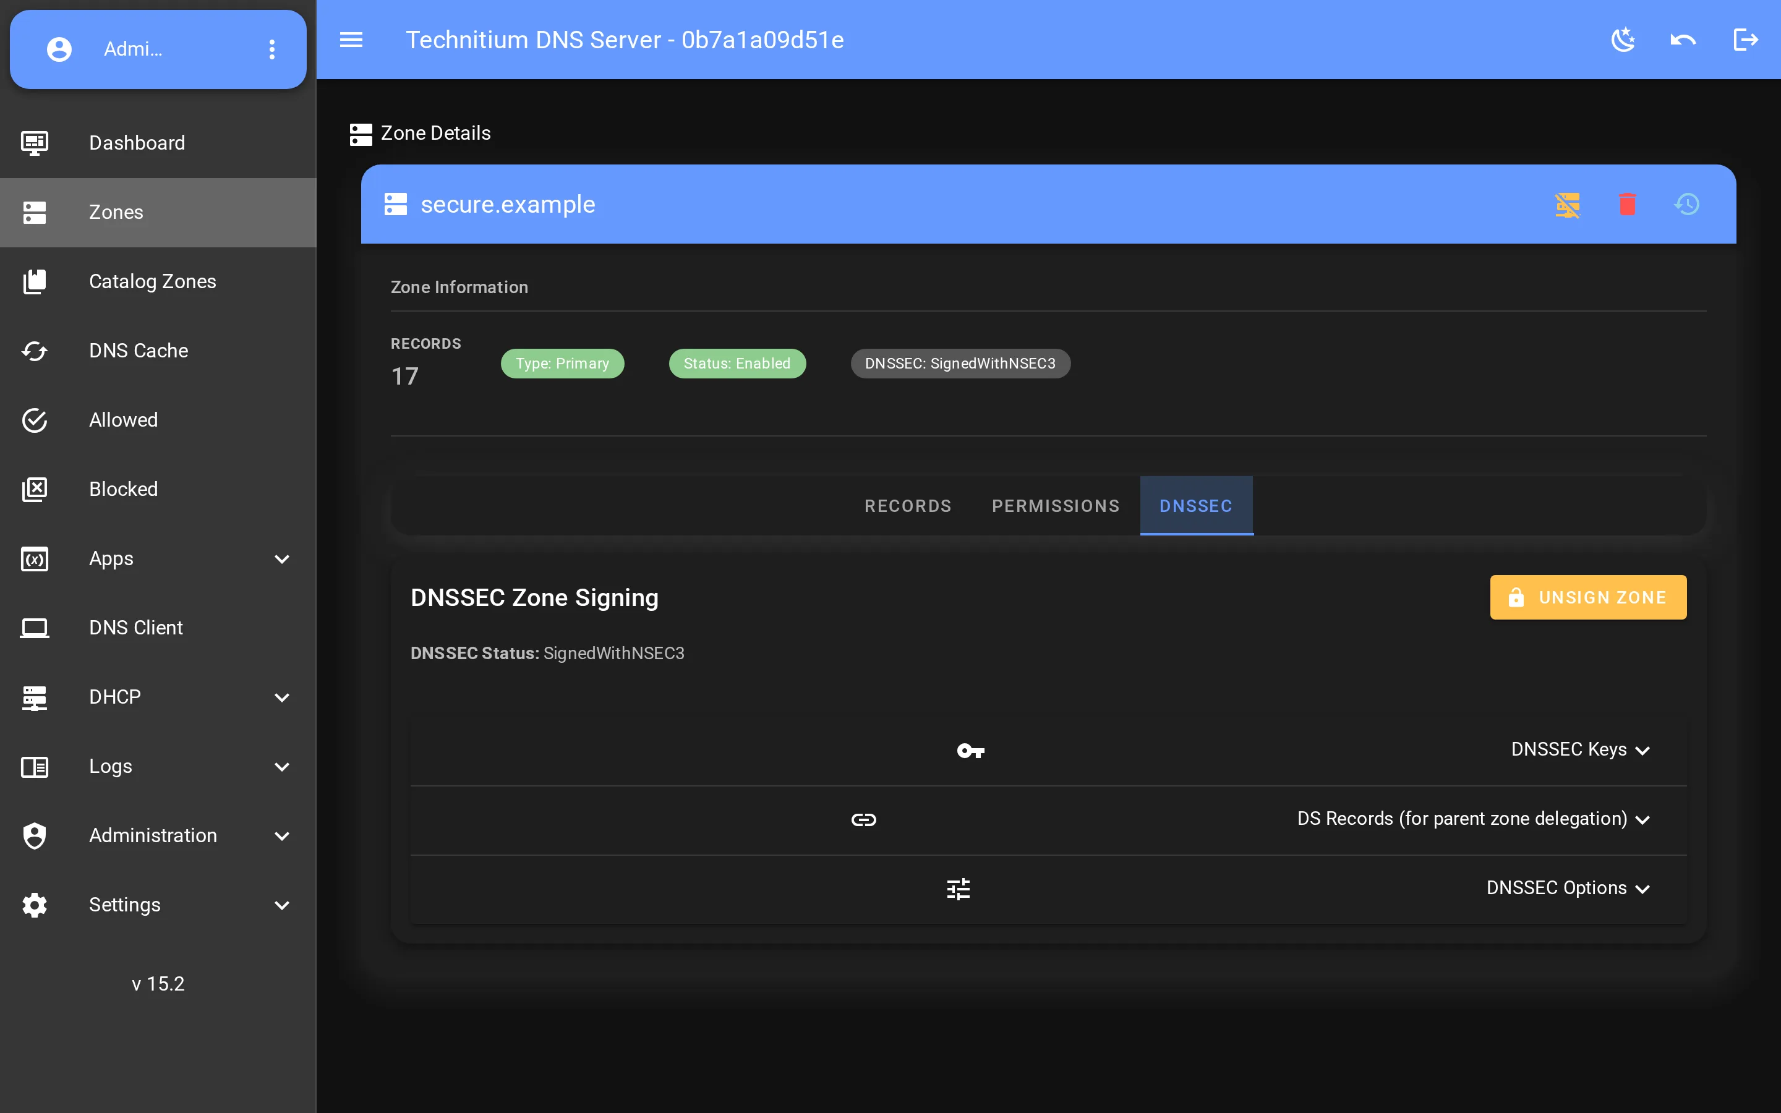Click the version v 15.2 label
This screenshot has width=1781, height=1113.
coord(158,984)
